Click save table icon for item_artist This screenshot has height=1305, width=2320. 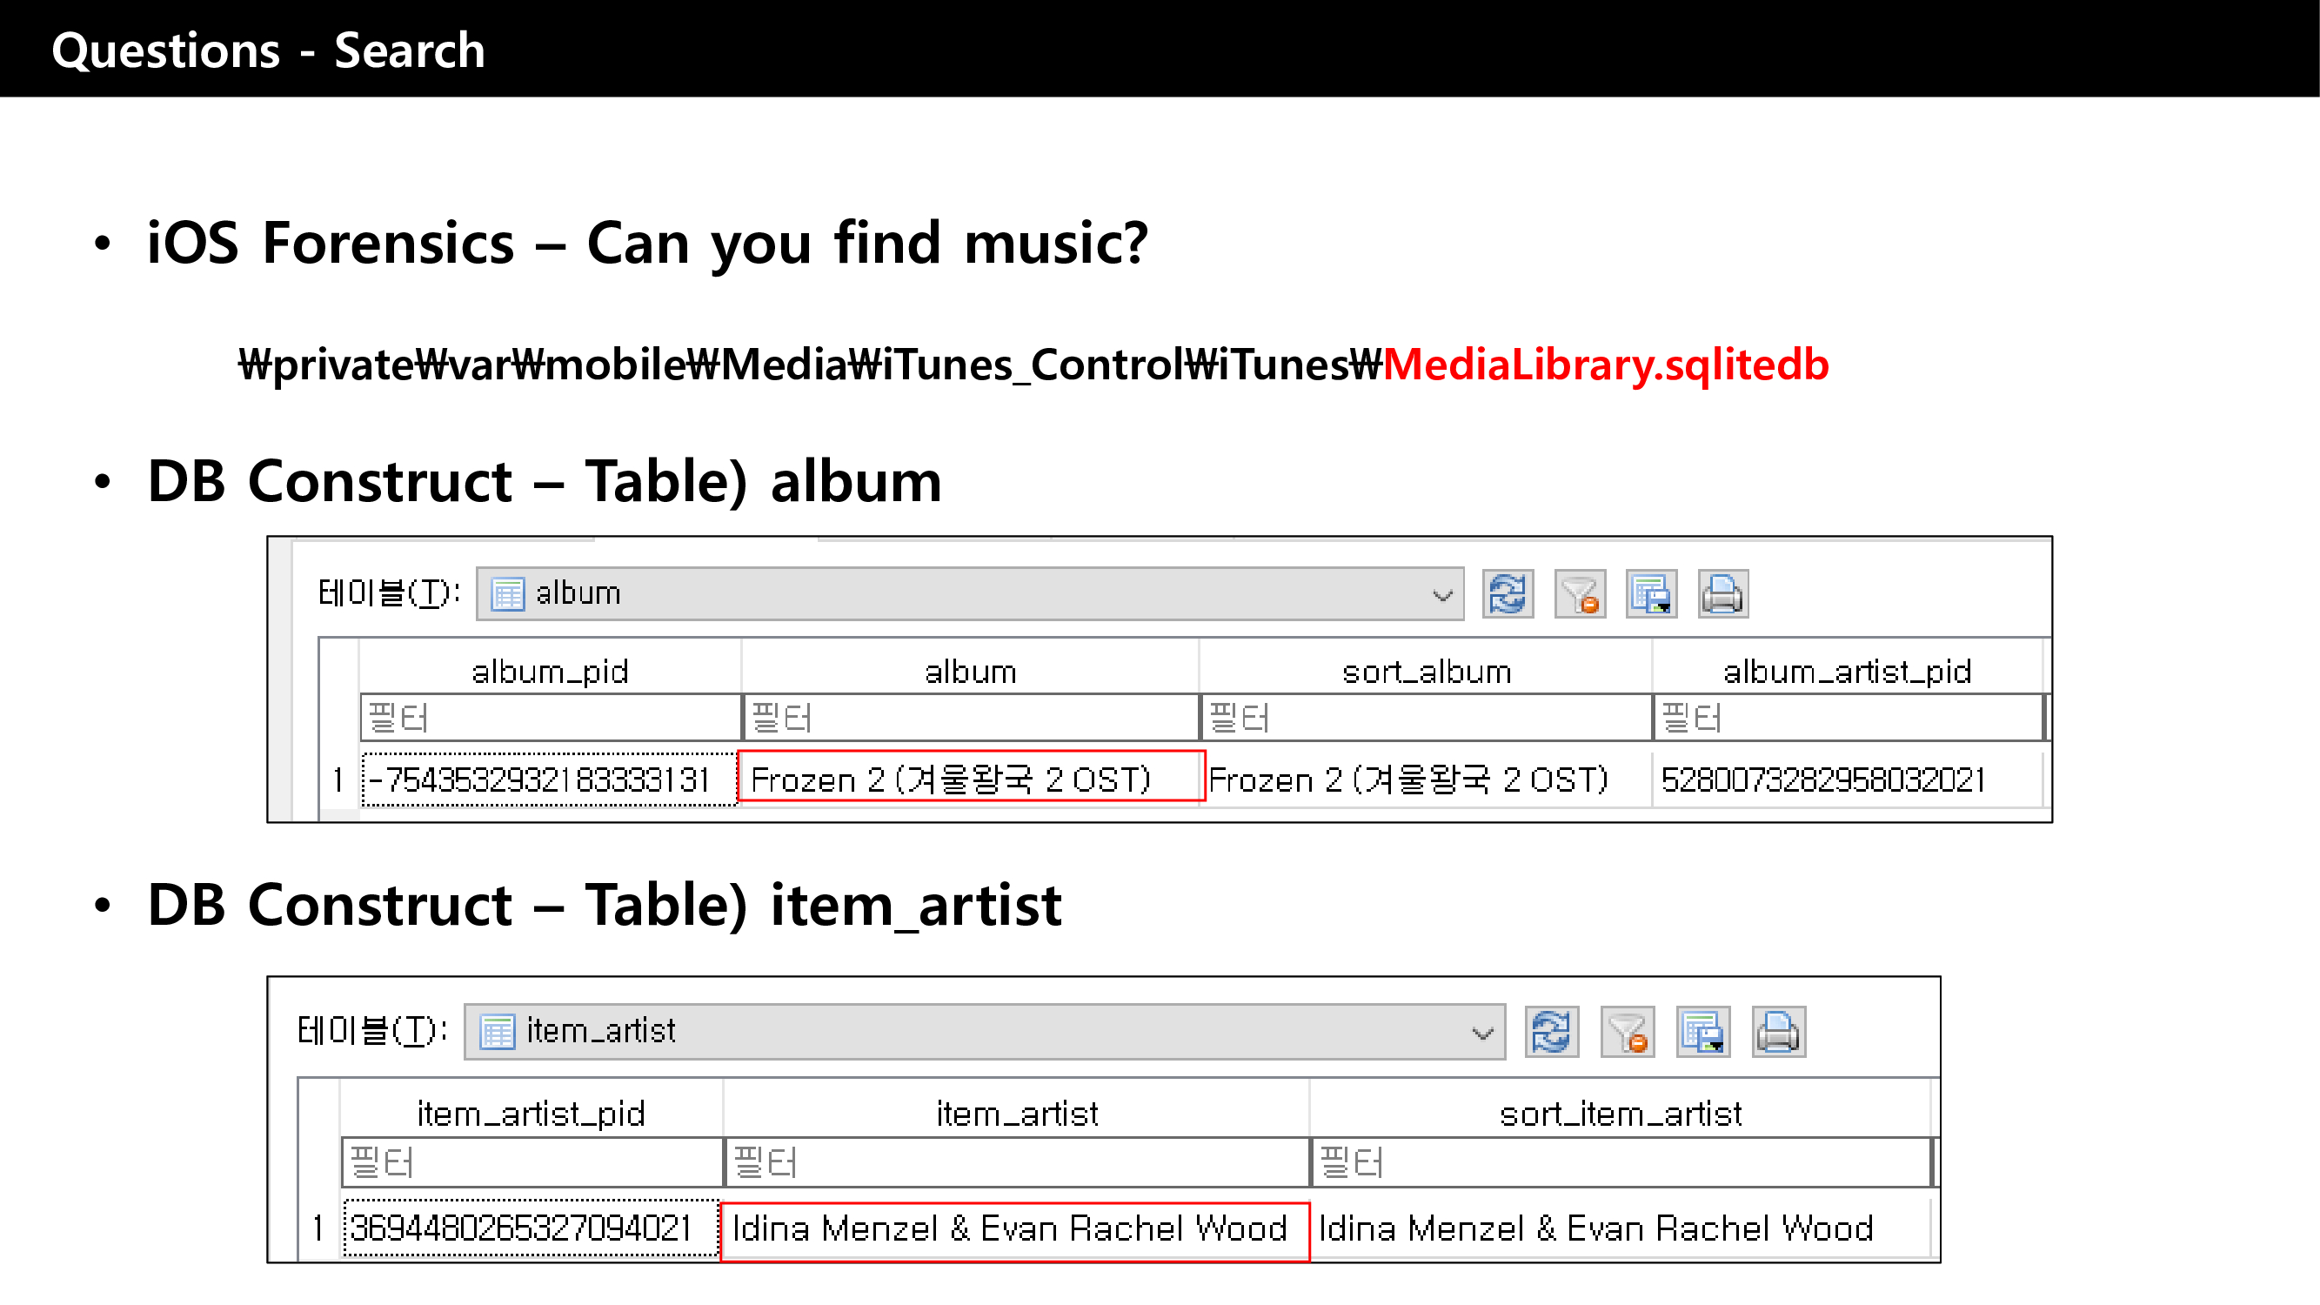pyautogui.click(x=1702, y=1031)
